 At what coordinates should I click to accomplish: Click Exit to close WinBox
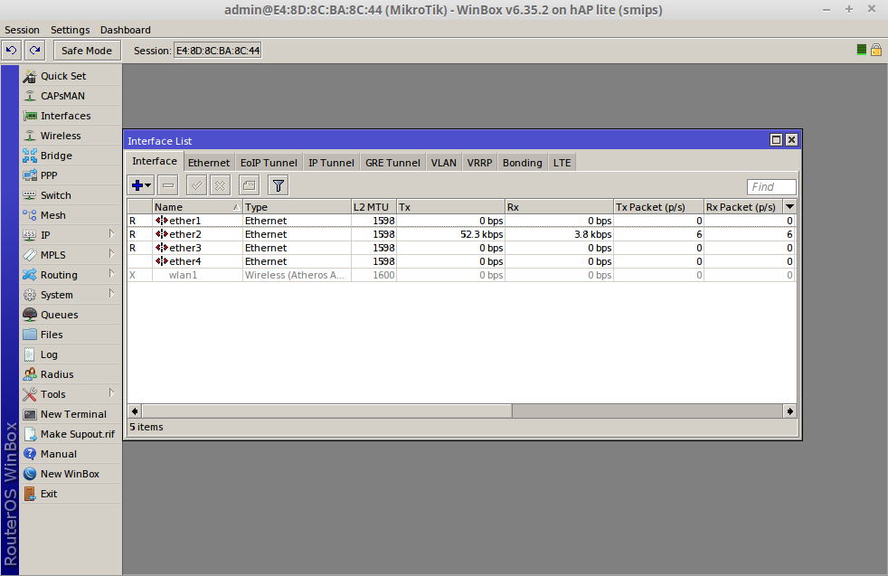point(51,493)
